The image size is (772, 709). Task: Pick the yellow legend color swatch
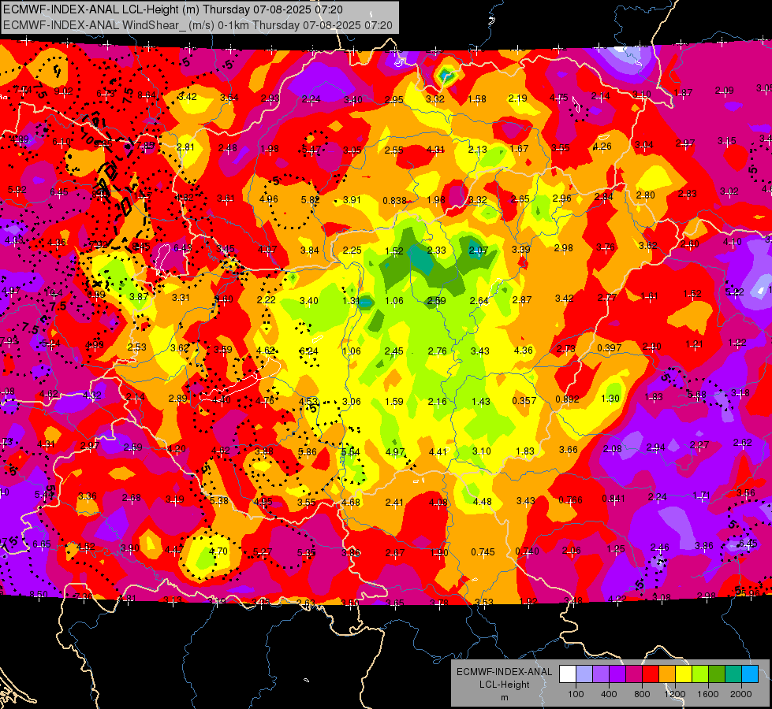click(684, 674)
